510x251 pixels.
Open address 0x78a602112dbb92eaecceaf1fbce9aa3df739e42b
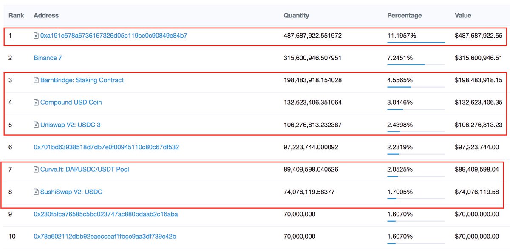(105, 236)
